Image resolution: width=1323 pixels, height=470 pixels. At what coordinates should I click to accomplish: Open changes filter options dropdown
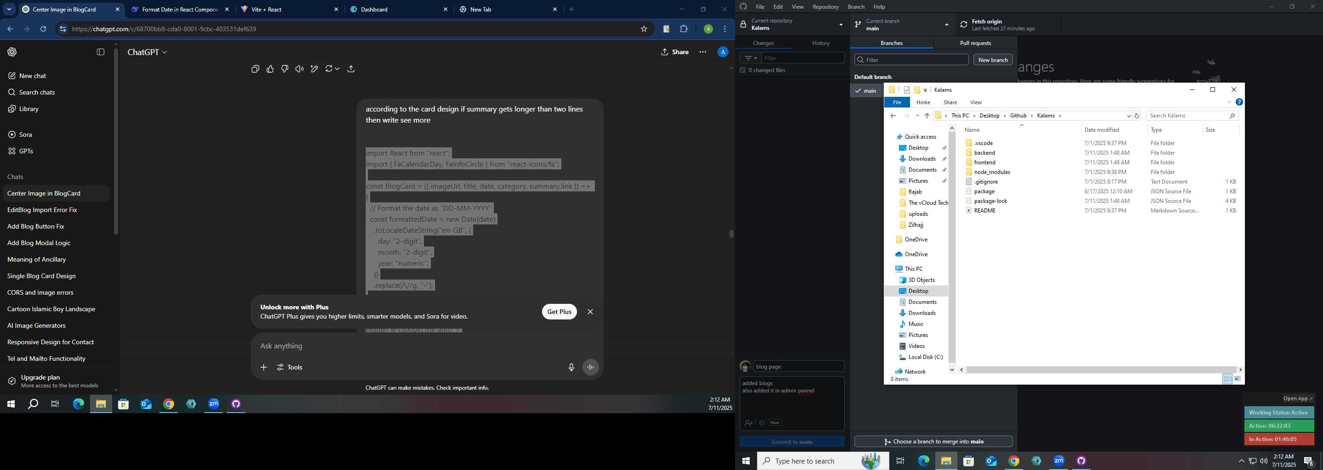750,58
